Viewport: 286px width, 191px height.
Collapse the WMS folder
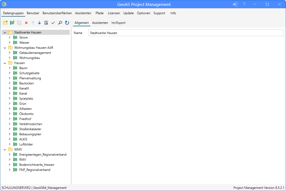(5, 149)
